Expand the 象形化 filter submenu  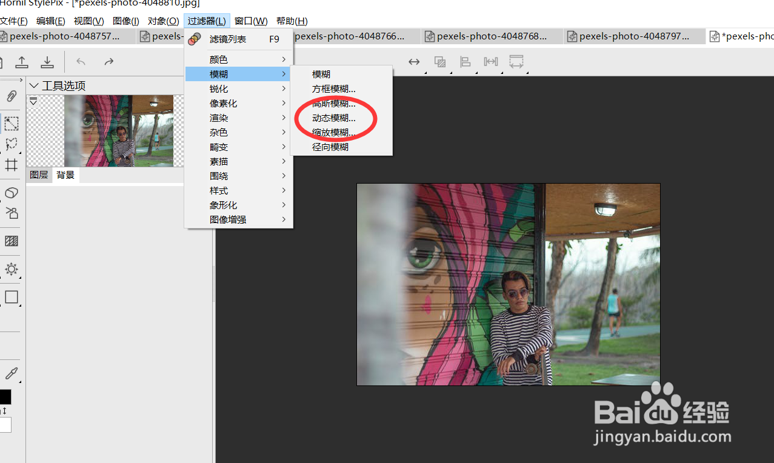(239, 205)
